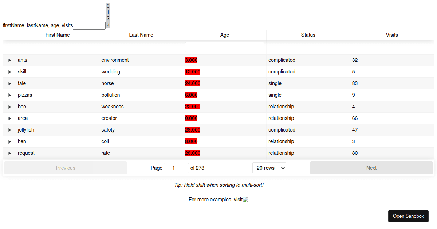The width and height of the screenshot is (437, 229).
Task: Expand the bee weakness row
Action: 10,107
